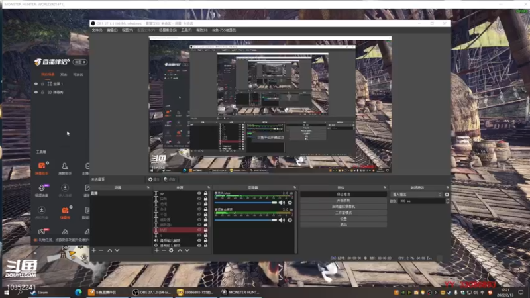
Task: Toggle visibility of the red highlighted source
Action: [x=199, y=230]
